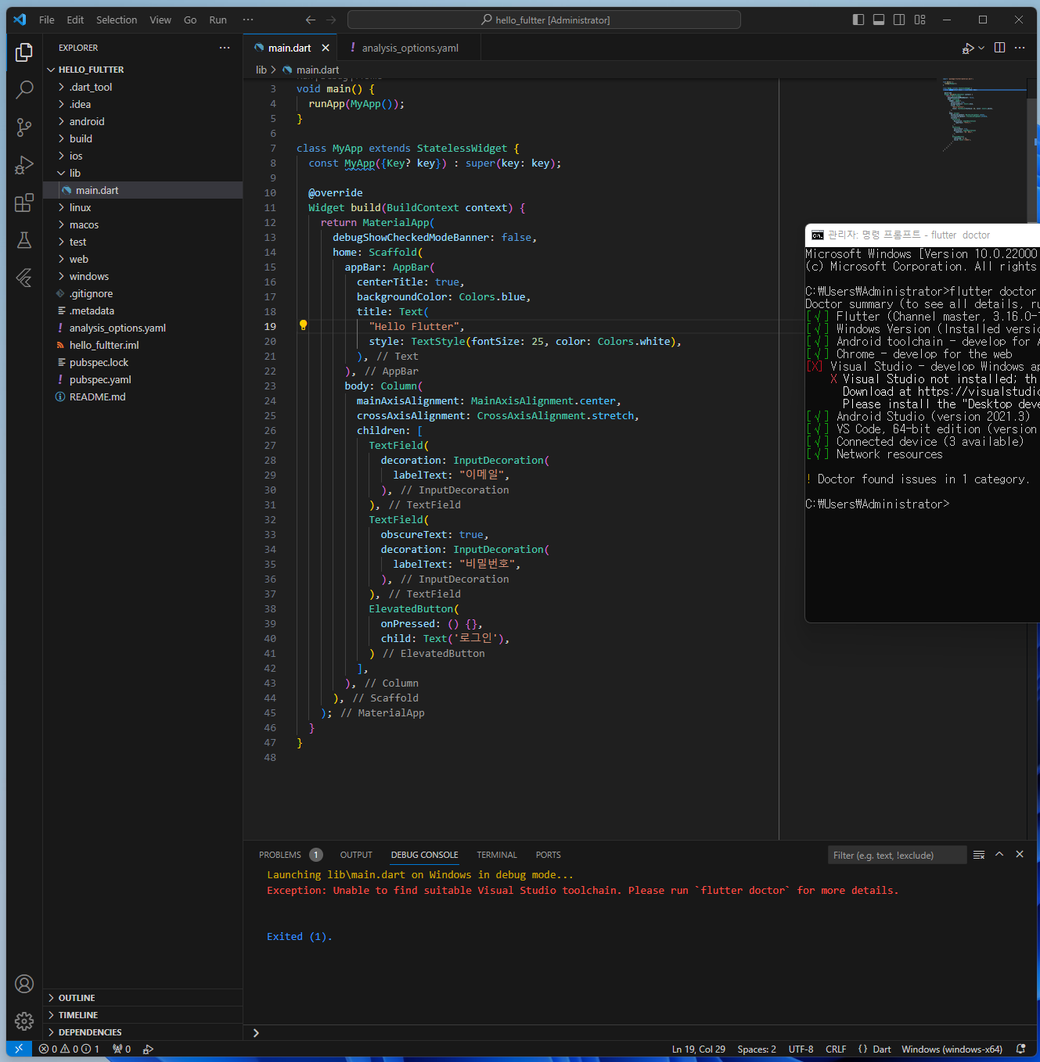The image size is (1040, 1062).
Task: Toggle the primary side bar
Action: (858, 20)
